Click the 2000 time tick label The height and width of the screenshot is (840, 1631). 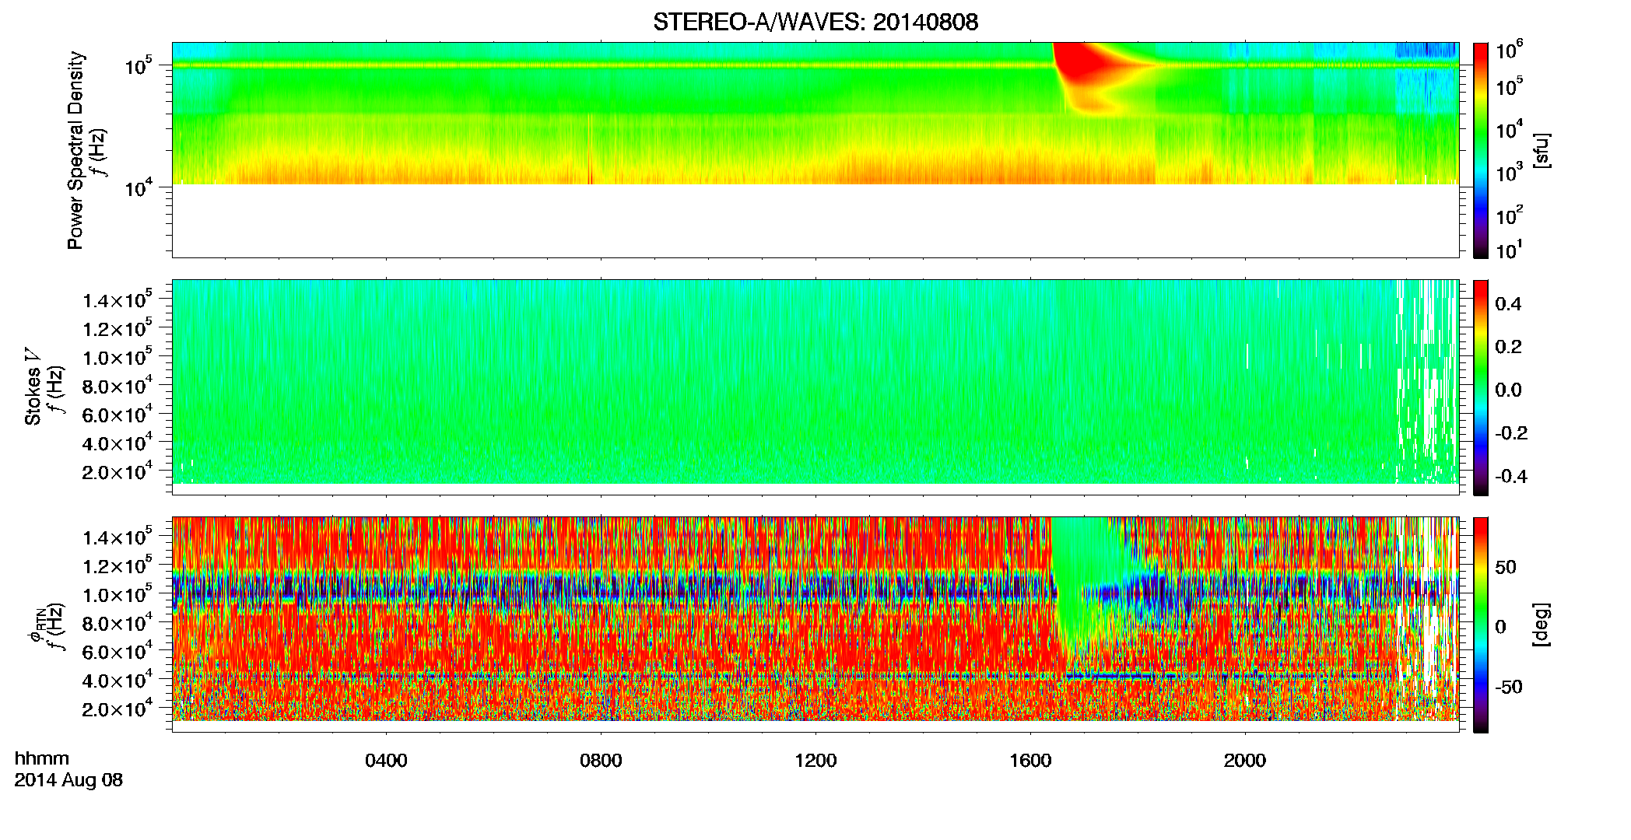coord(1245,761)
